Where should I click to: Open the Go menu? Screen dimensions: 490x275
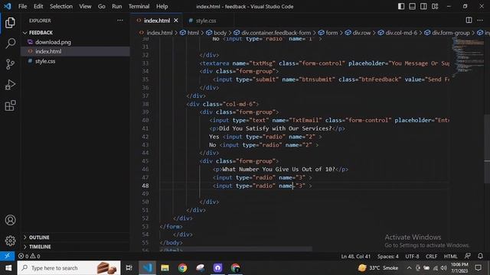(x=102, y=6)
